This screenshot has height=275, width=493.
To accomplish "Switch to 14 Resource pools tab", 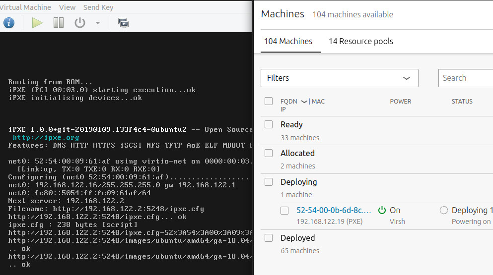I will [360, 41].
